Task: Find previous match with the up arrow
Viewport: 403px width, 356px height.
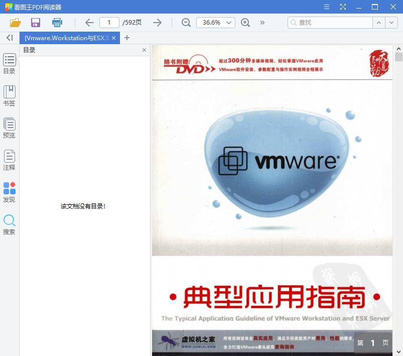Action: pos(379,23)
